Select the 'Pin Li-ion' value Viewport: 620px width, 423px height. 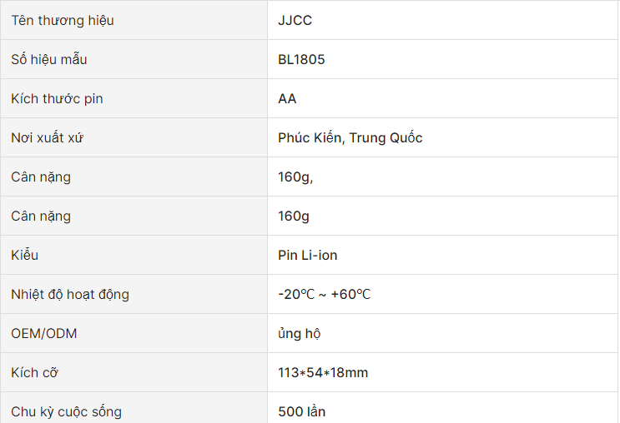[308, 255]
